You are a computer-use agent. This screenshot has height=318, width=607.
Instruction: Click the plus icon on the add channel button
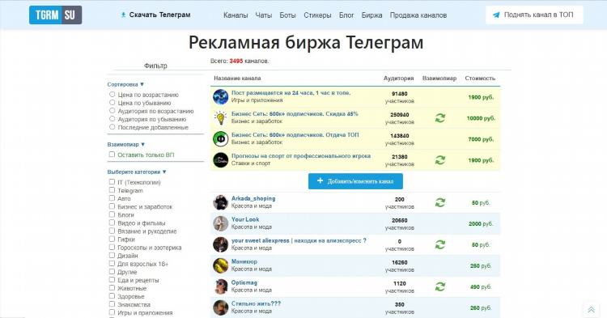(x=320, y=180)
